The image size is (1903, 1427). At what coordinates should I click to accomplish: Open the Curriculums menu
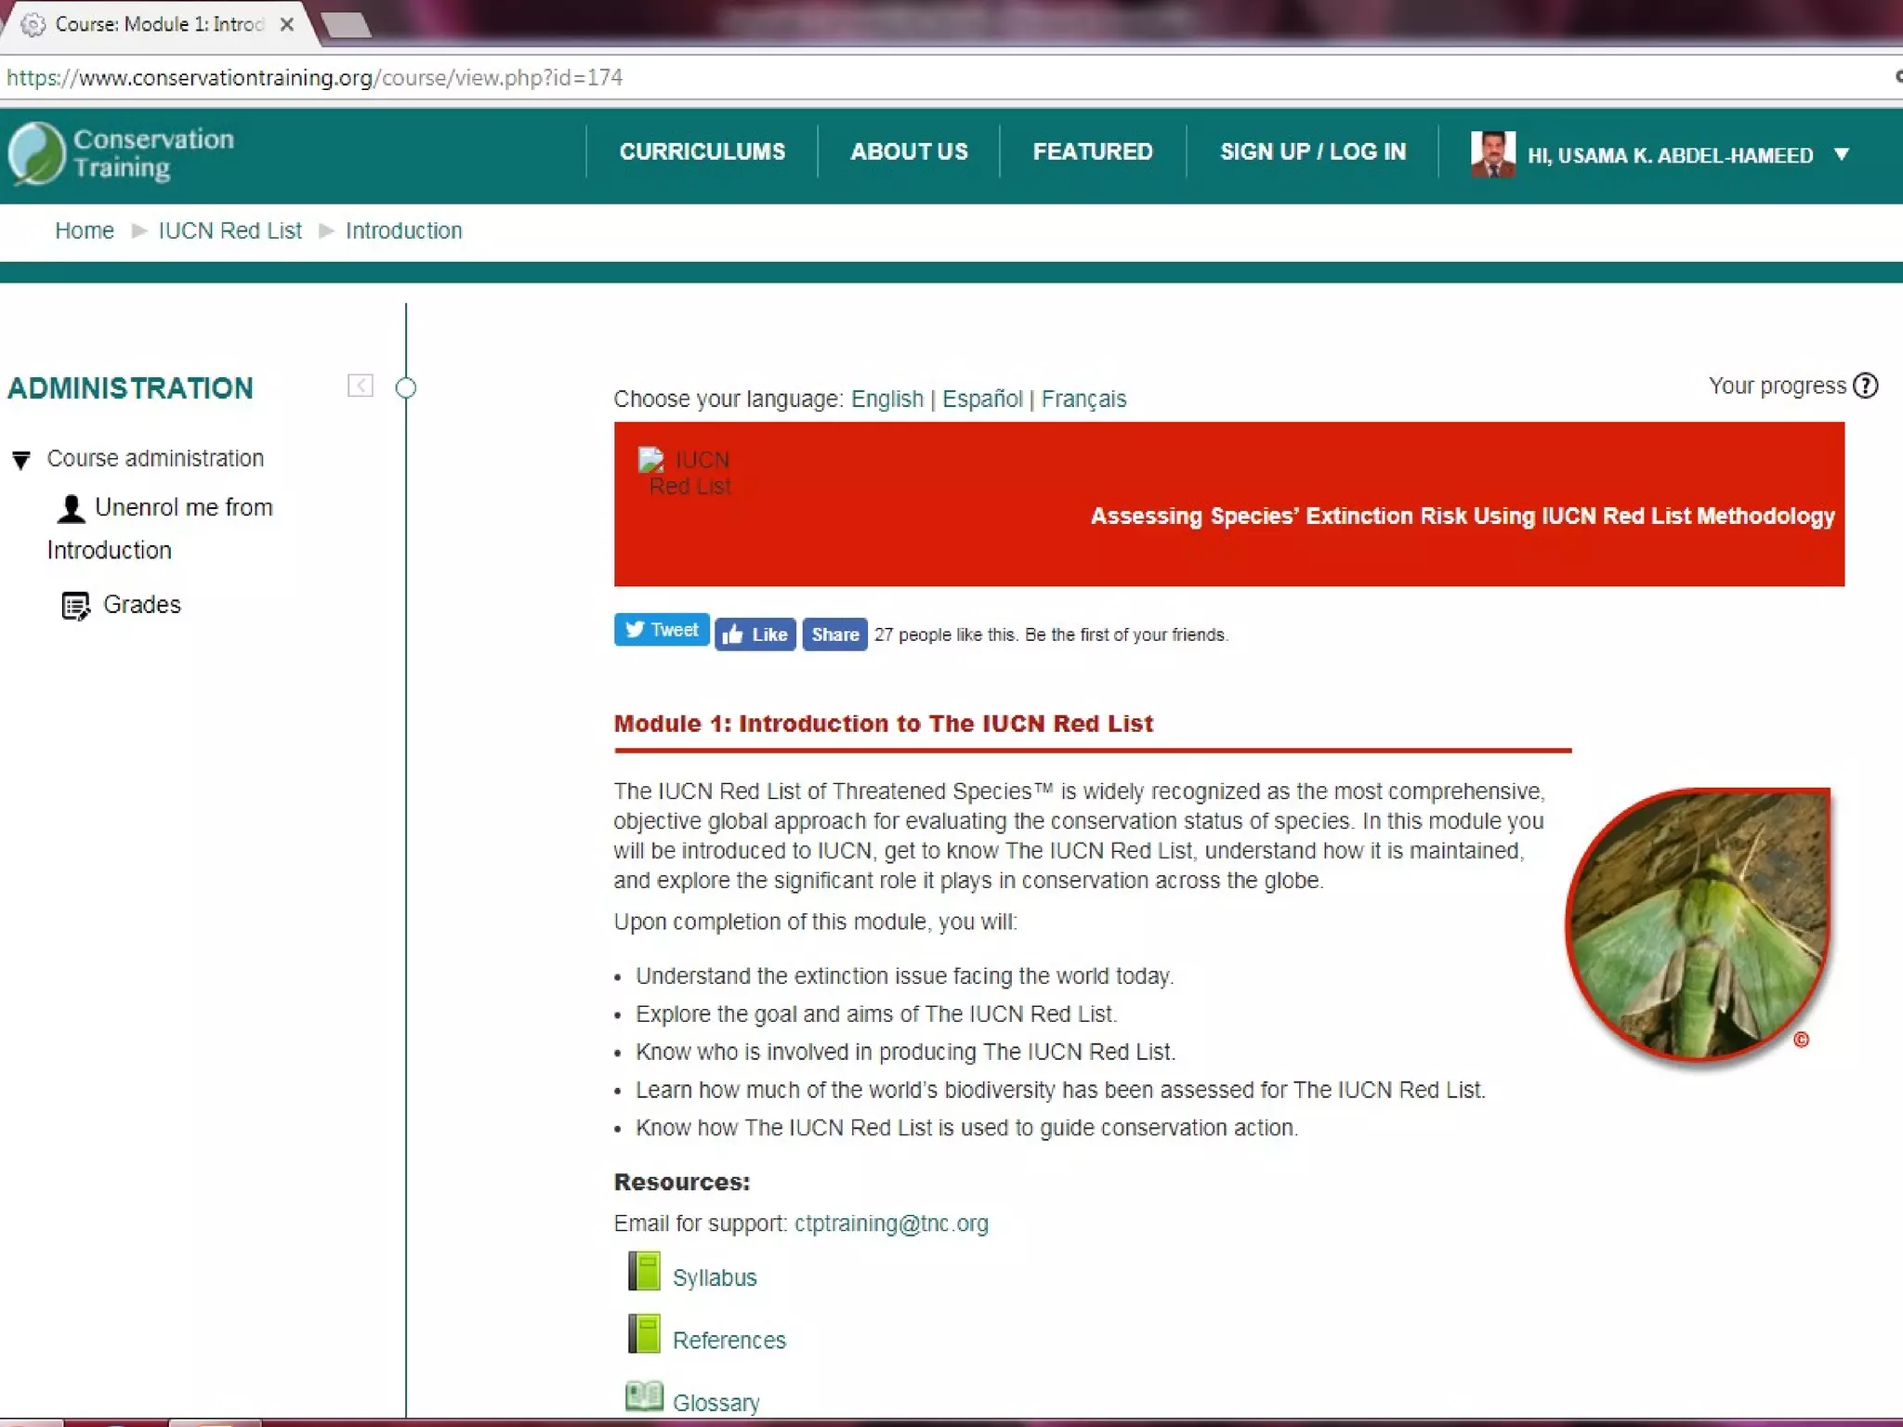click(702, 151)
